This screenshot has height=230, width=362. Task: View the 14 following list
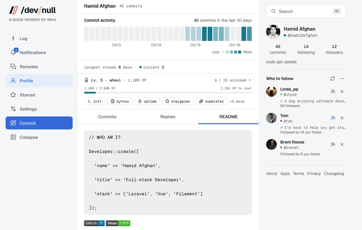coord(306,49)
